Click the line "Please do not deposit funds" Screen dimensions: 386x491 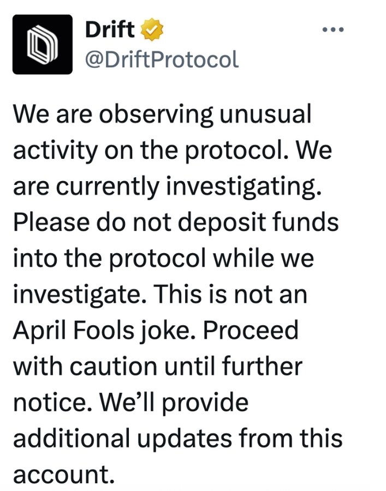(x=176, y=223)
